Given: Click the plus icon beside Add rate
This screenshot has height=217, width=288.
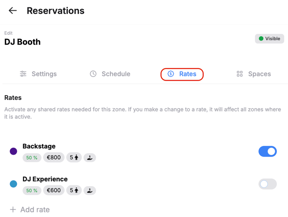Looking at the screenshot, I should tap(13, 209).
